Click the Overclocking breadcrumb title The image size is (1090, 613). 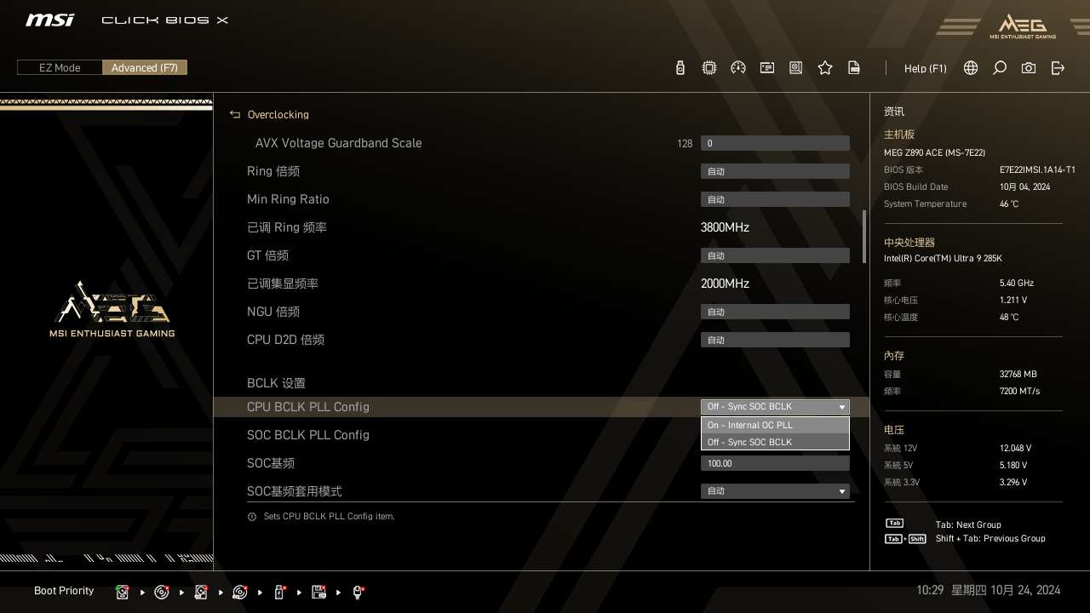pyautogui.click(x=278, y=114)
